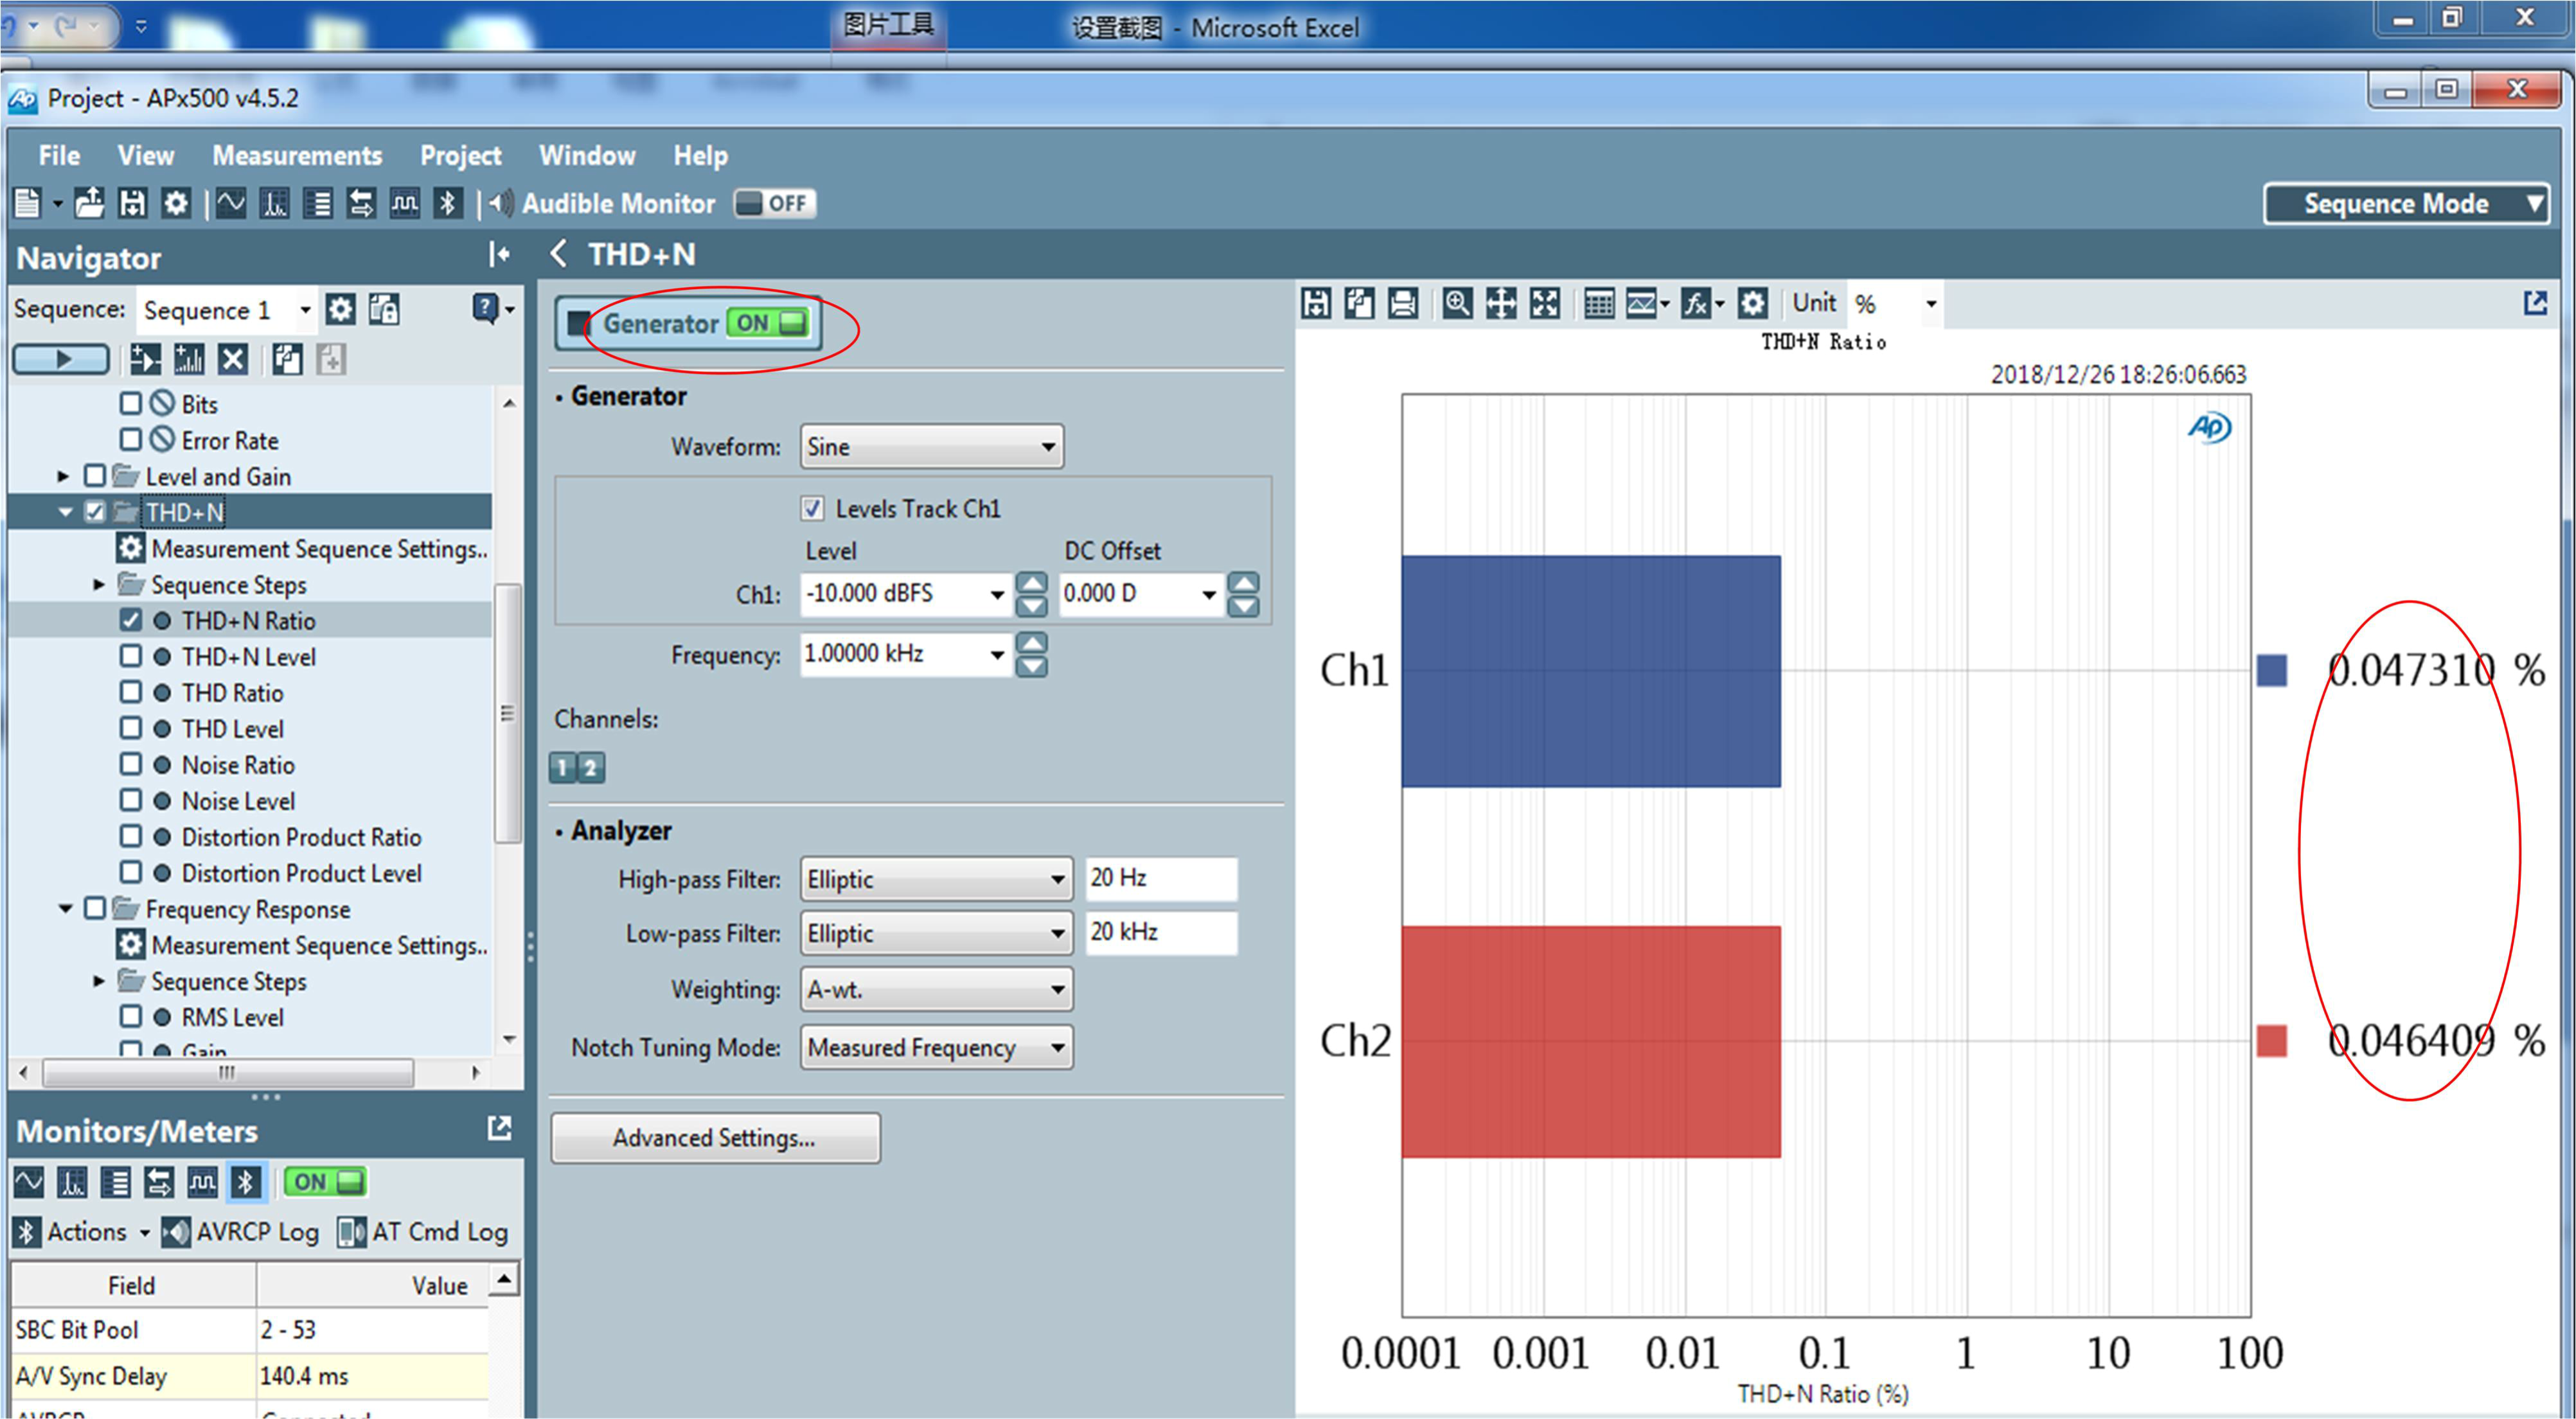The width and height of the screenshot is (2576, 1419).
Task: Click the print graph icon
Action: click(x=1403, y=303)
